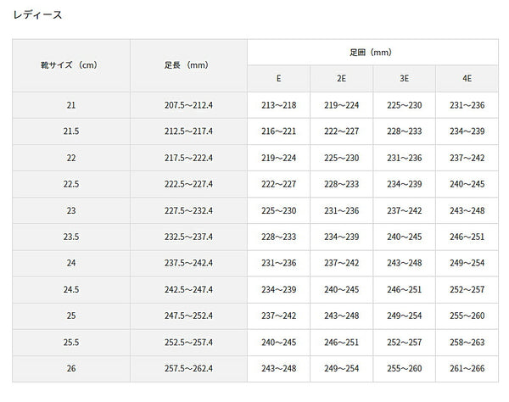Viewport: 509px width, 402px height.
Task: Click shoe size 24 cell
Action: (x=70, y=263)
